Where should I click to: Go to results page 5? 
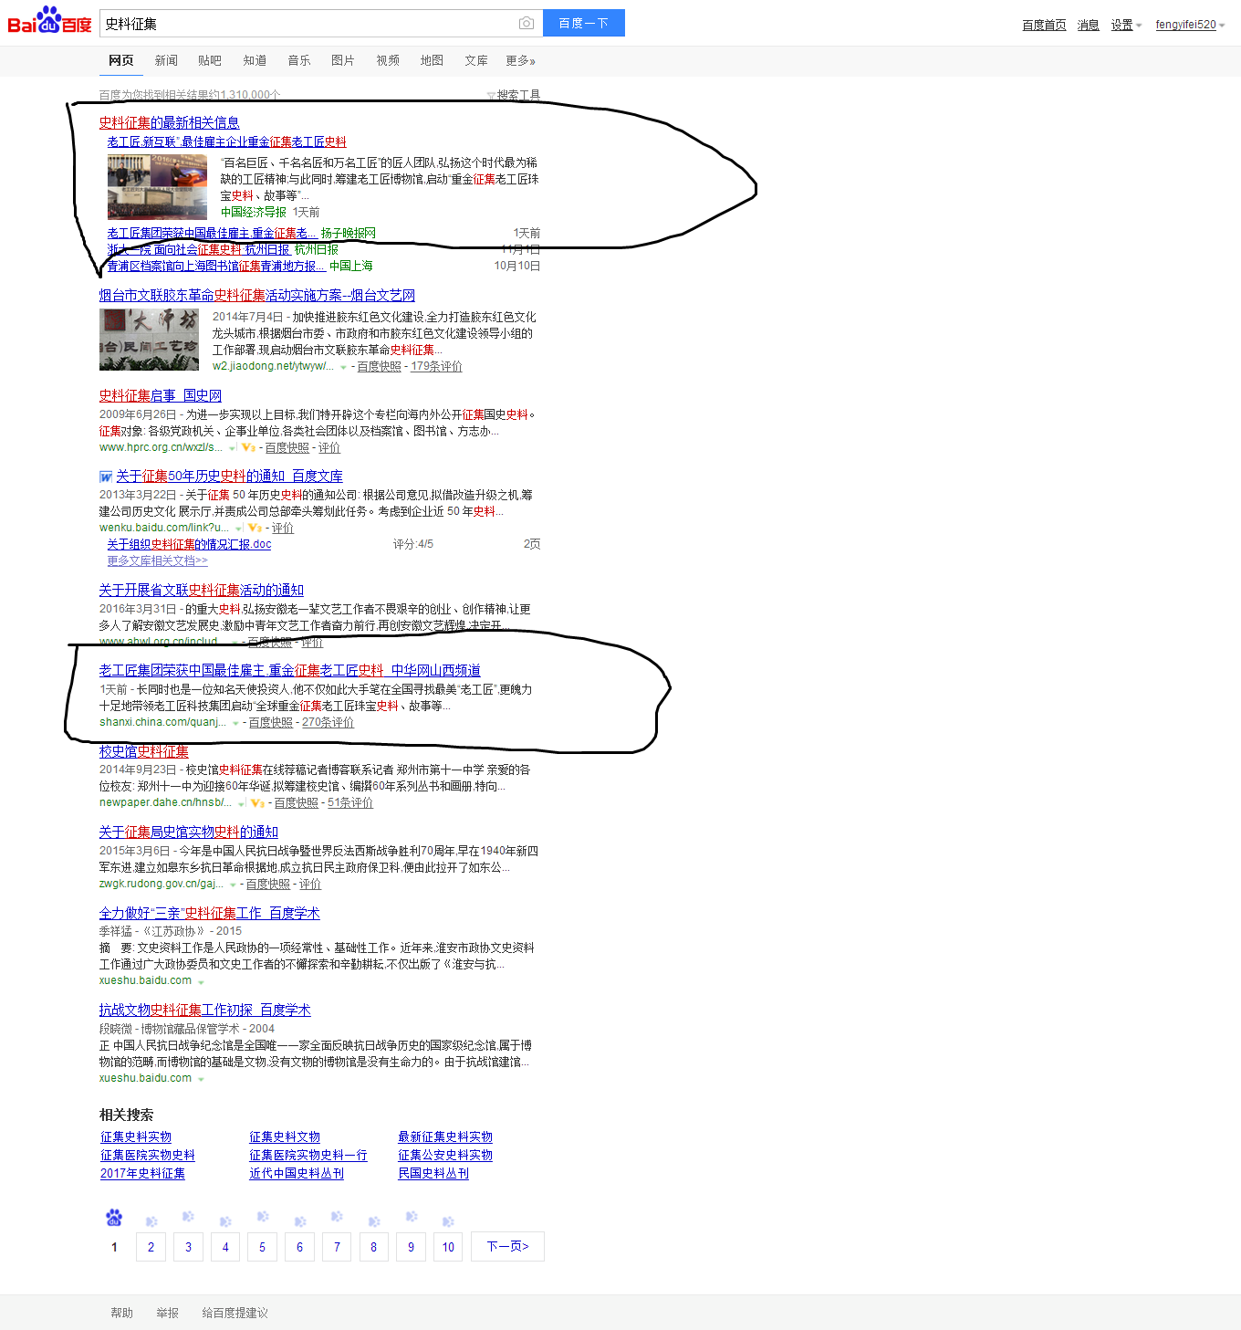tap(262, 1247)
